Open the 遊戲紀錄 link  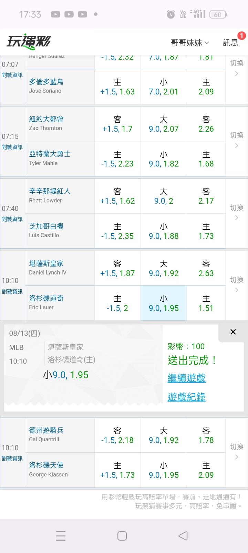click(187, 397)
